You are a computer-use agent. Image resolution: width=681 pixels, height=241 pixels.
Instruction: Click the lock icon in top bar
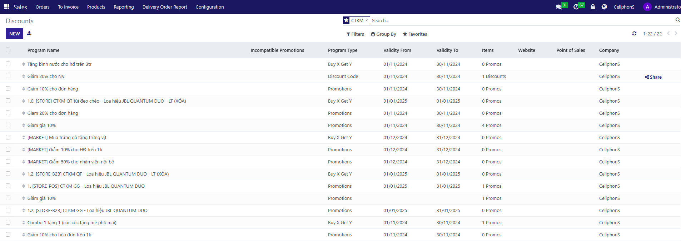tap(593, 7)
